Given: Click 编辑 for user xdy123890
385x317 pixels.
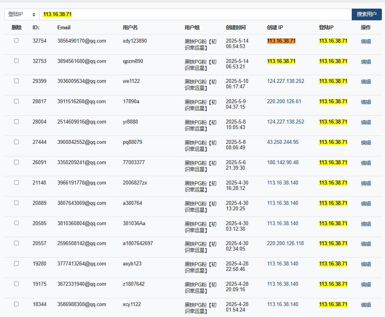Looking at the screenshot, I should click(366, 41).
